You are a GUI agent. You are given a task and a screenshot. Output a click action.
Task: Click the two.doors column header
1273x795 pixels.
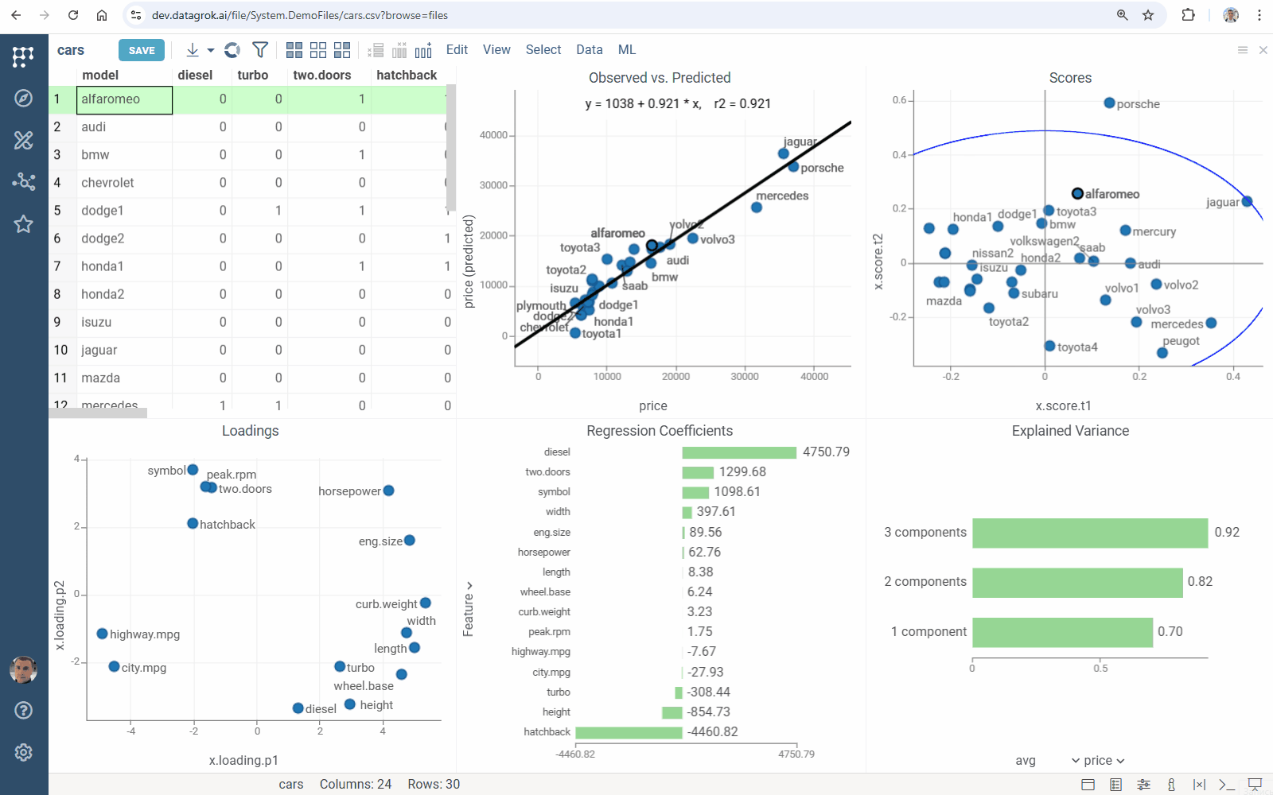(321, 75)
